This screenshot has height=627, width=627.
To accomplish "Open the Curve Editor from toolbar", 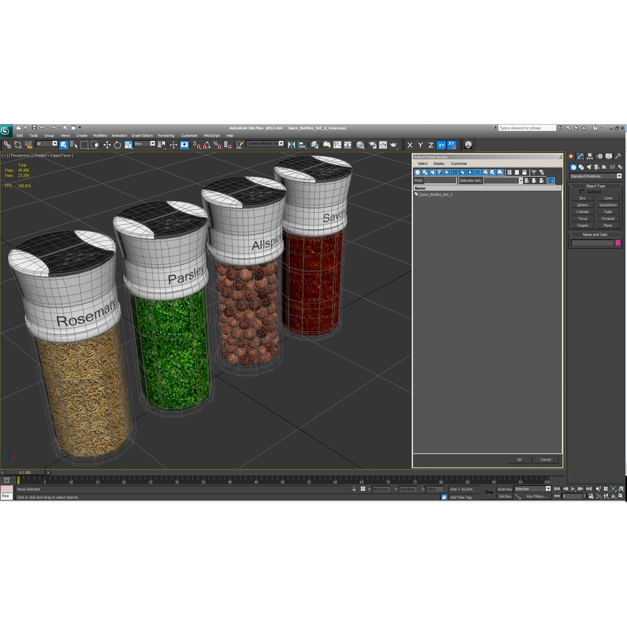I will tap(337, 145).
